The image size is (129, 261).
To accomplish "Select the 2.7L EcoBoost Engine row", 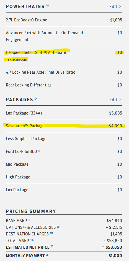I will point(64,20).
